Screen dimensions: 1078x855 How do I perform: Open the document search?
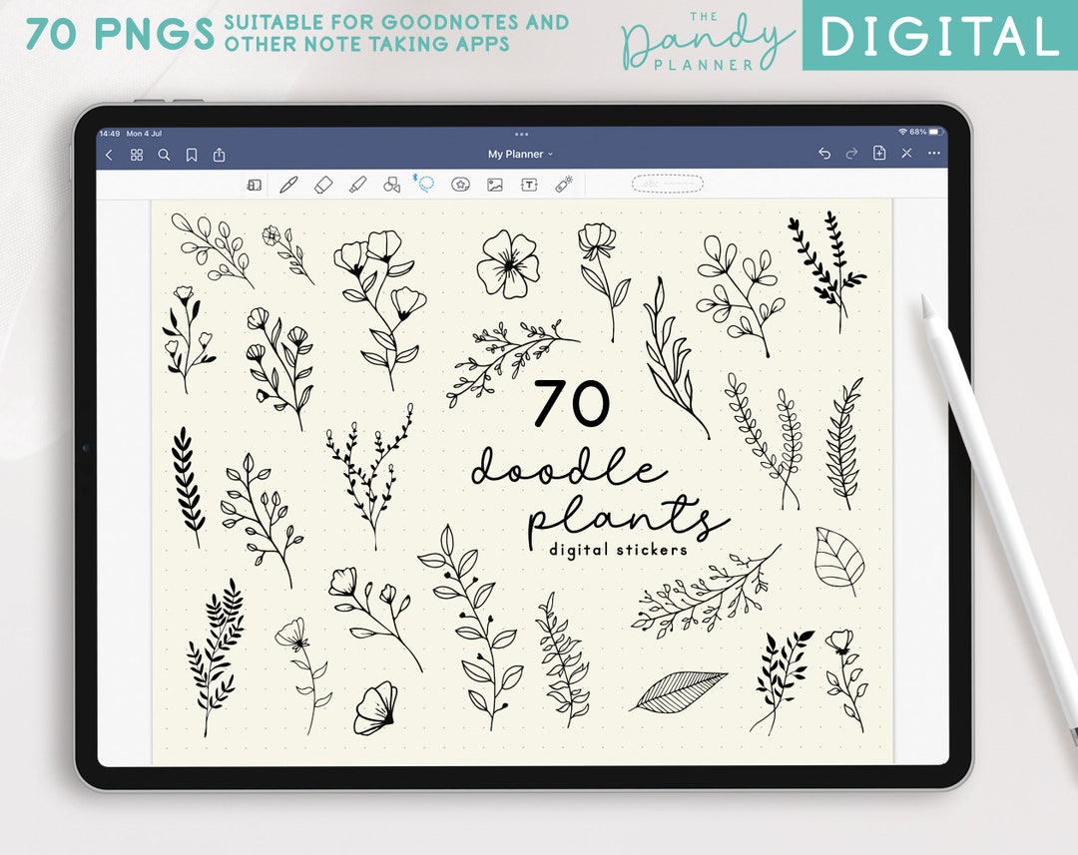pyautogui.click(x=164, y=155)
